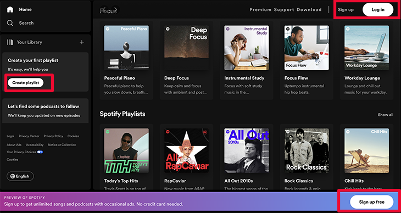
Task: Click the globe icon on English button
Action: pyautogui.click(x=13, y=176)
